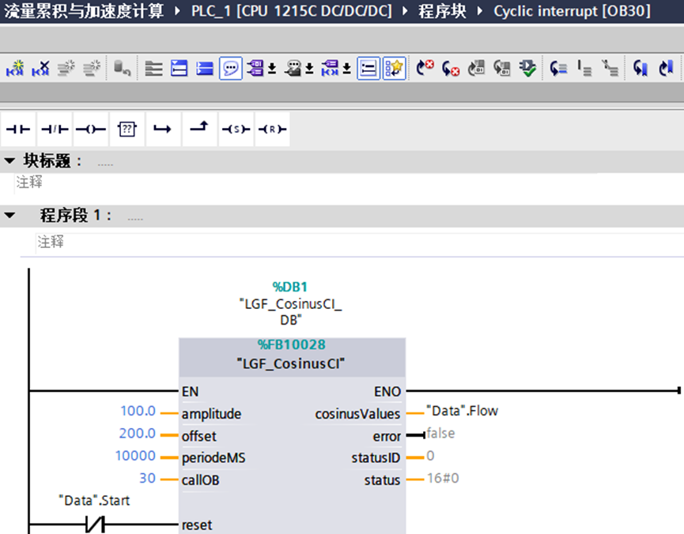This screenshot has height=534, width=684.
Task: Insert reset output coil (R)
Action: [272, 129]
